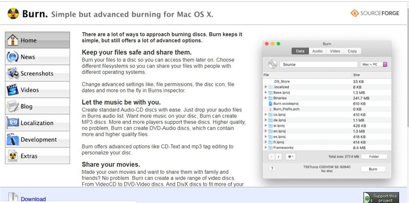Click the Download document icon
Image resolution: width=409 pixels, height=203 pixels.
pos(13,198)
